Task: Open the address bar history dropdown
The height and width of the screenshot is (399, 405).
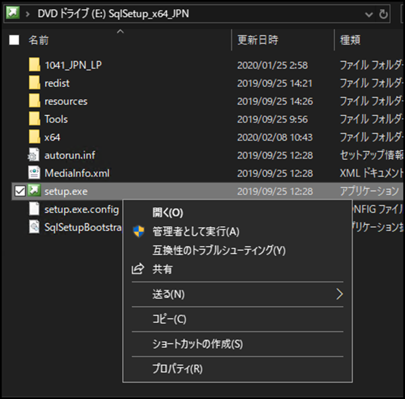Action: point(369,14)
